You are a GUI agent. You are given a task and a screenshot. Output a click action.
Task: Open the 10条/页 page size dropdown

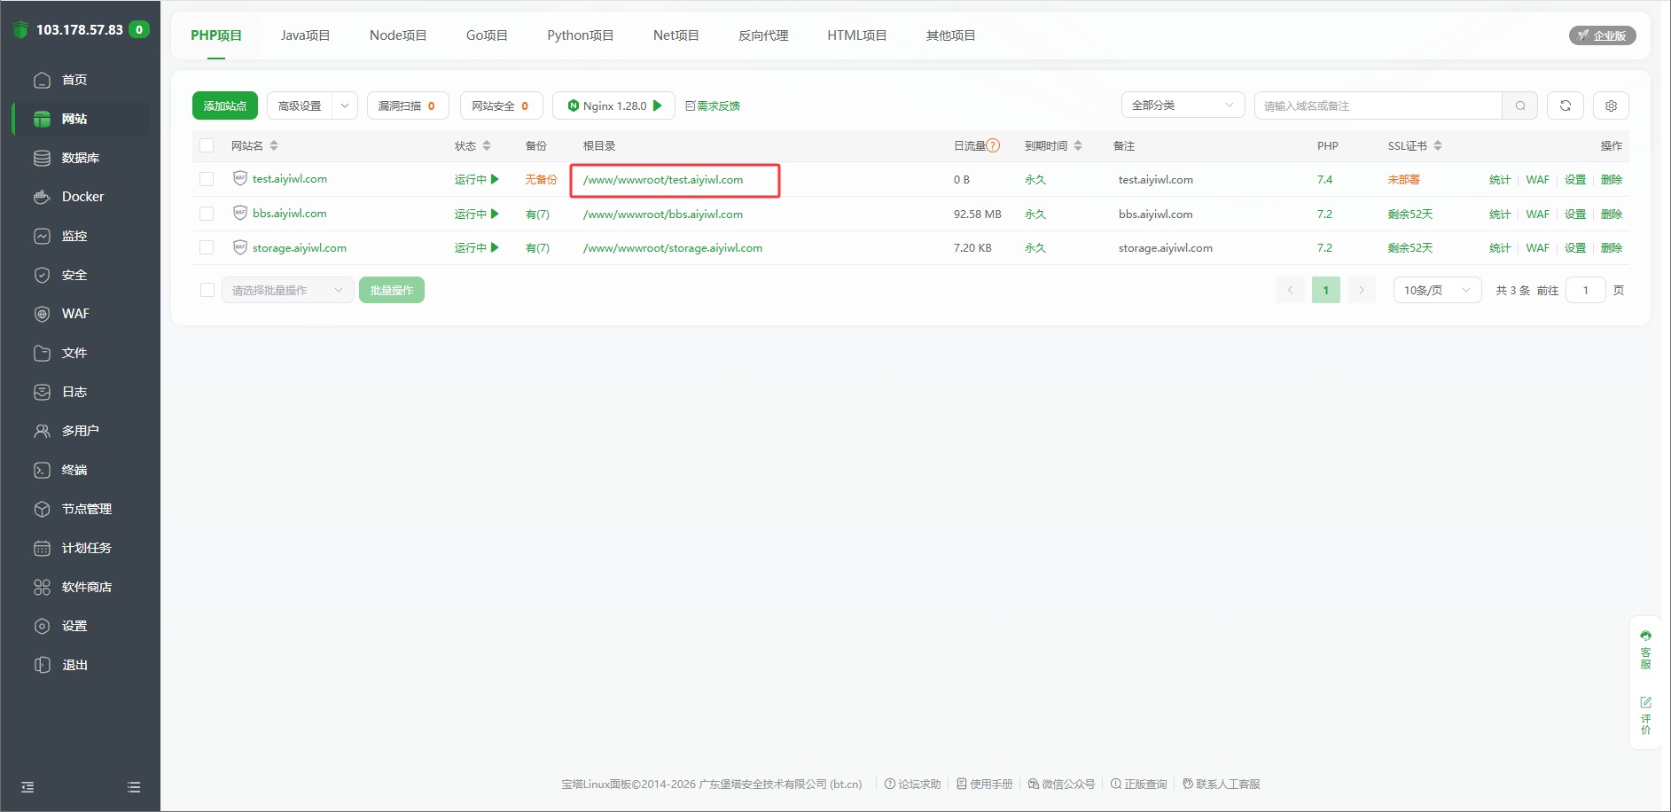pyautogui.click(x=1436, y=290)
